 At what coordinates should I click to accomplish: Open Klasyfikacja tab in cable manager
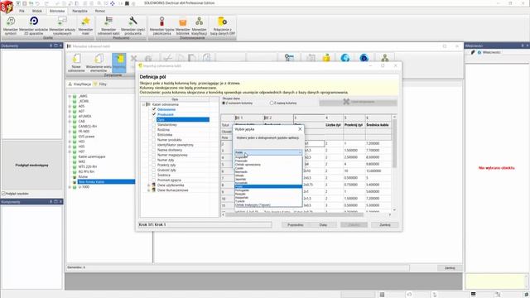79,84
